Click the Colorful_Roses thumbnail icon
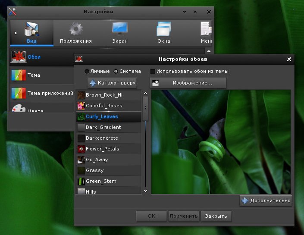The image size is (304, 235). tap(81, 106)
